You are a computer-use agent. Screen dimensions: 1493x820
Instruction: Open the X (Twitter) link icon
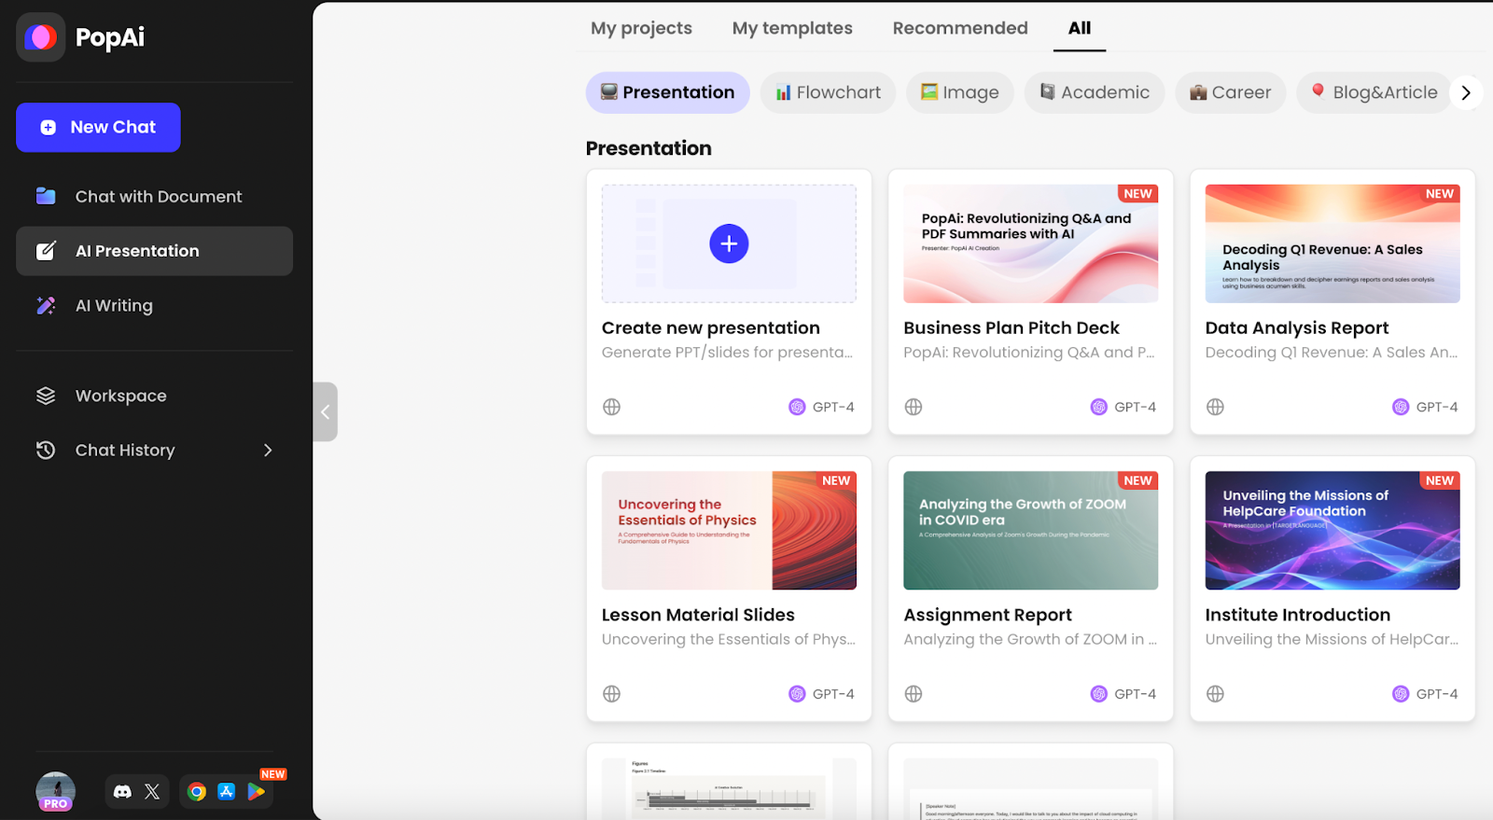[152, 792]
